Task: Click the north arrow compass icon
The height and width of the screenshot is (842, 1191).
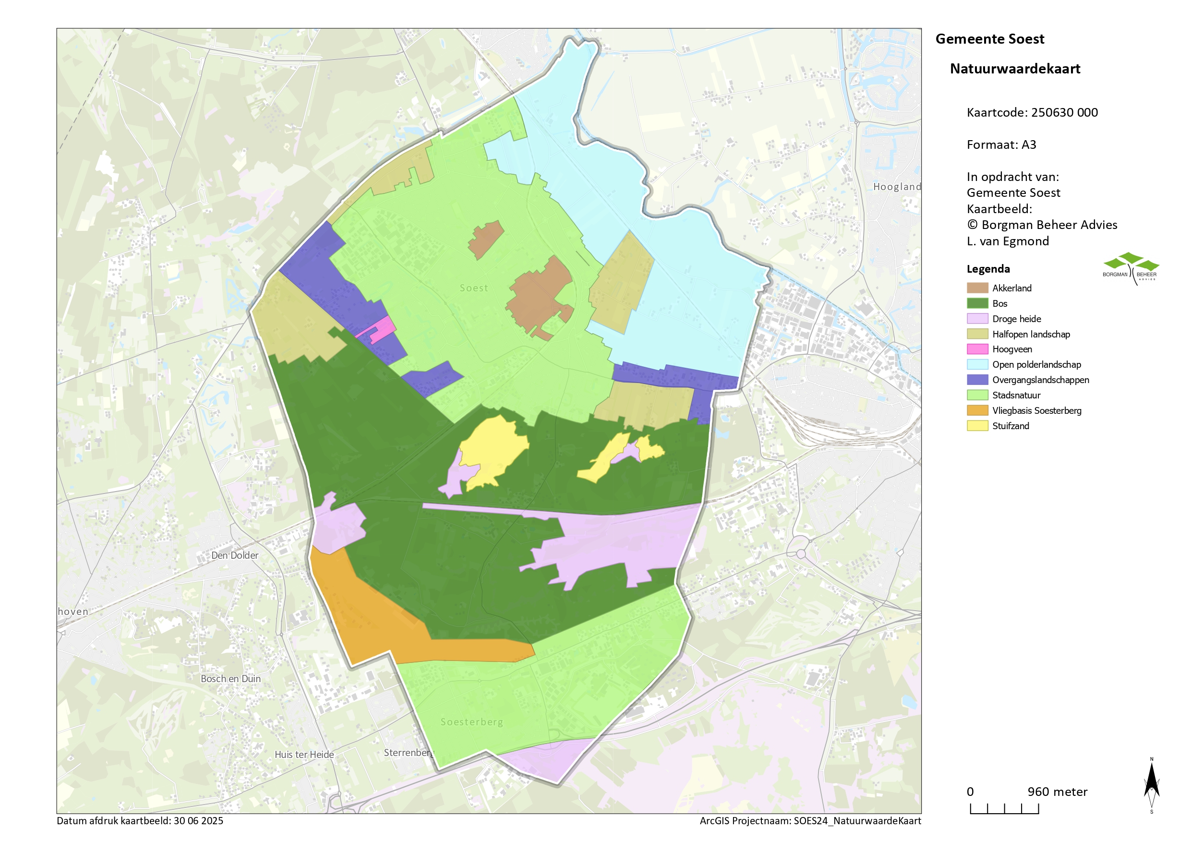Action: (x=1151, y=785)
